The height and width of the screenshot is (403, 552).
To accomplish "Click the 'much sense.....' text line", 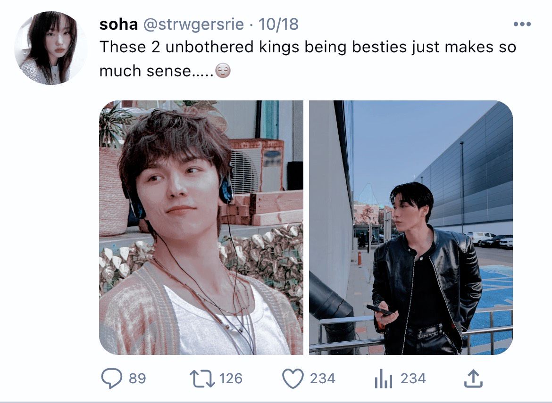I will (x=157, y=71).
